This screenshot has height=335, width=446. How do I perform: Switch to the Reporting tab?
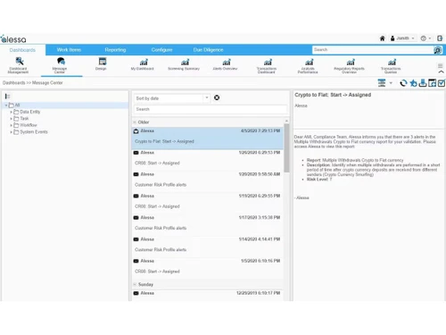coord(115,50)
